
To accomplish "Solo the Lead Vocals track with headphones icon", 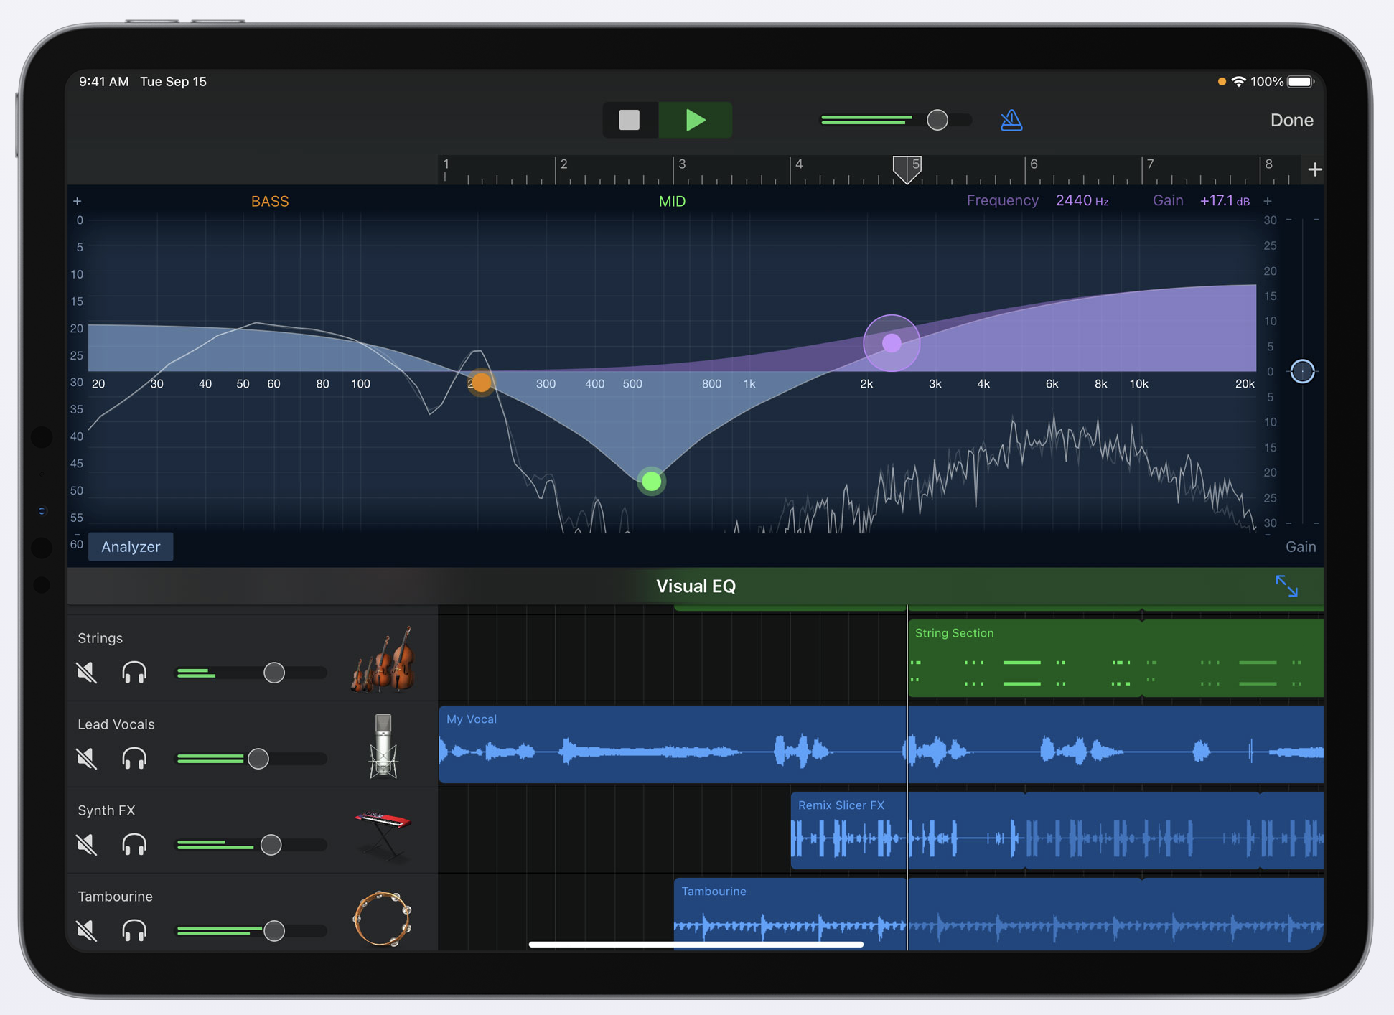I will (134, 759).
